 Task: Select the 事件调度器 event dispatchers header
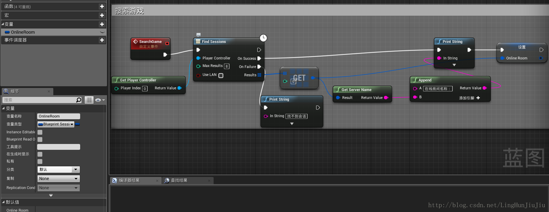pyautogui.click(x=53, y=40)
